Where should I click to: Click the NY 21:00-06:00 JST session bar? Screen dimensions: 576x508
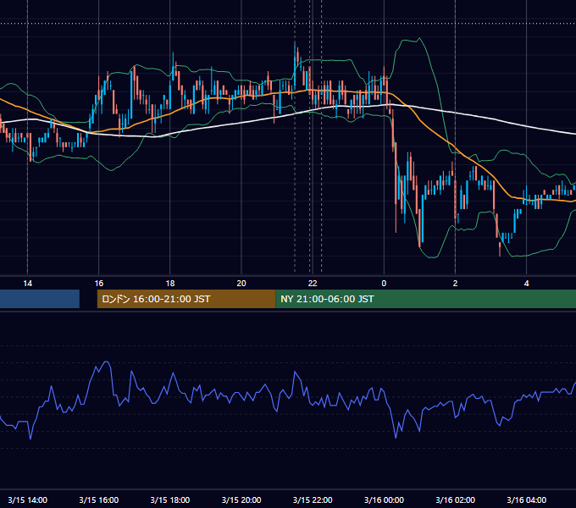426,299
